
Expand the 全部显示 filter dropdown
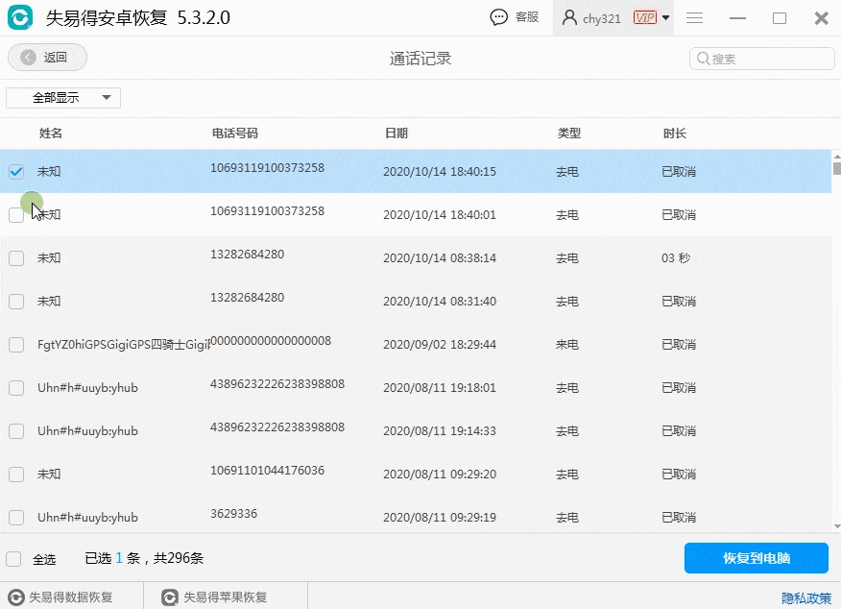[x=63, y=98]
